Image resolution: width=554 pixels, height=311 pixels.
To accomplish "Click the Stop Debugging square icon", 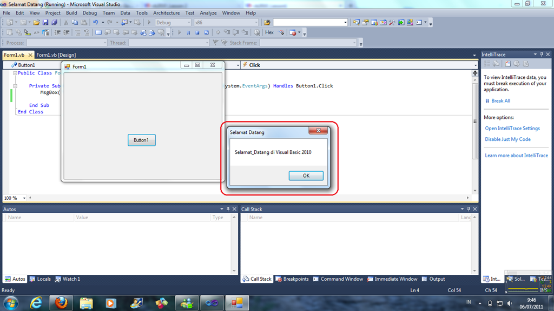I will [197, 33].
